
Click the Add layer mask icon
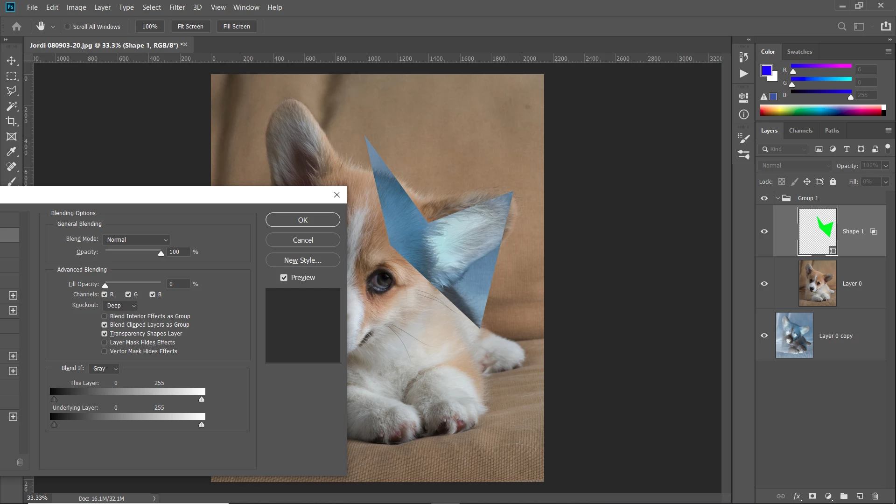pyautogui.click(x=812, y=496)
